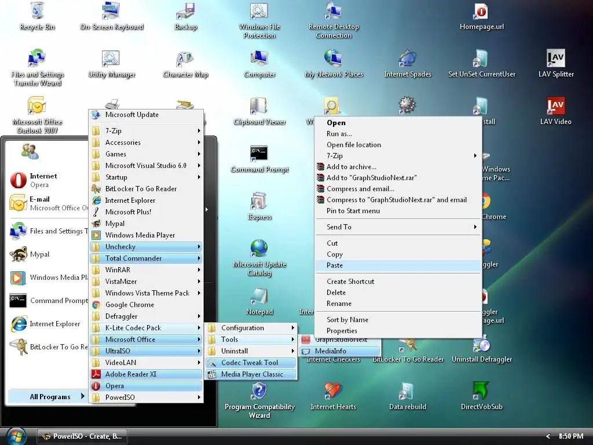Open Remote Desktop Connection icon
Viewport: 593px width, 445px height.
pyautogui.click(x=334, y=20)
